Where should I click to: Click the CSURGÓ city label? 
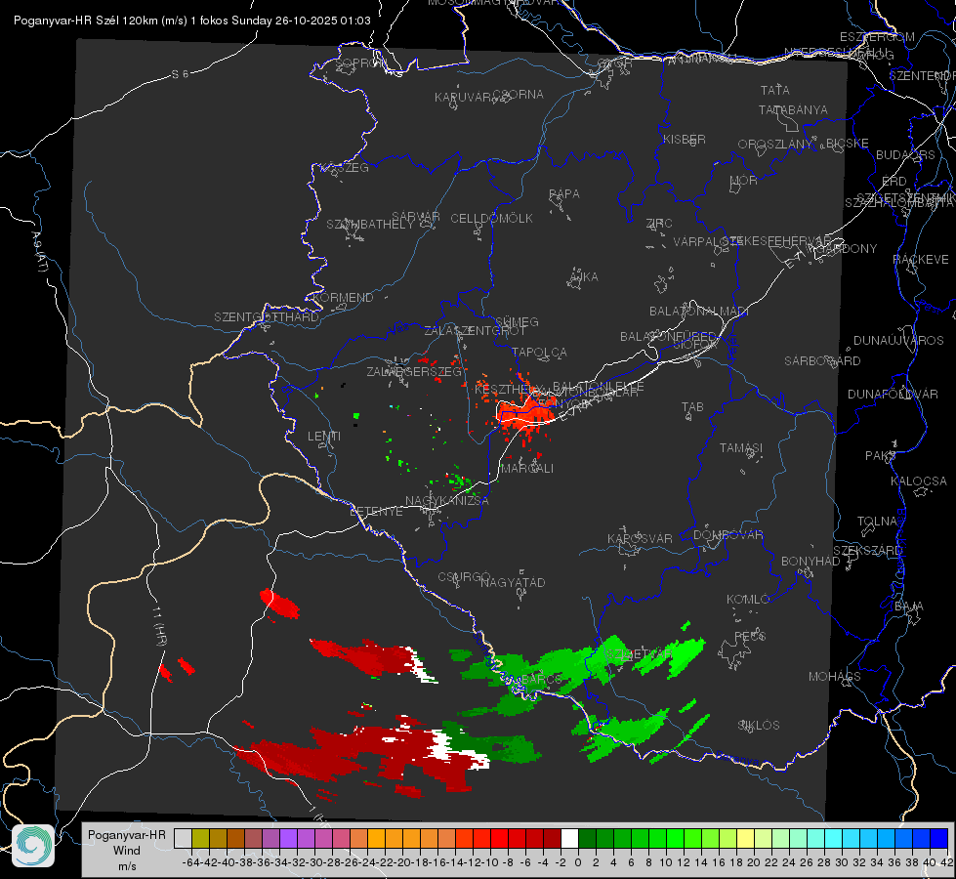coord(464,576)
